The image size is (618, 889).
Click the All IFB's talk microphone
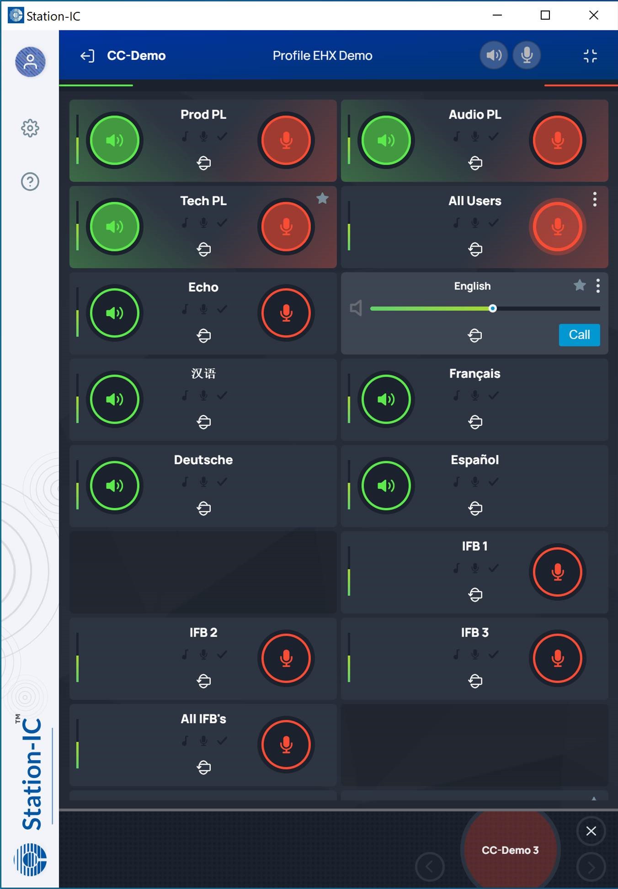click(x=286, y=745)
